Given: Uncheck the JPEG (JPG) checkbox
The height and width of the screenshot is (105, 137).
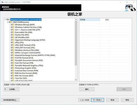Looking at the screenshot, I should coord(12,43).
